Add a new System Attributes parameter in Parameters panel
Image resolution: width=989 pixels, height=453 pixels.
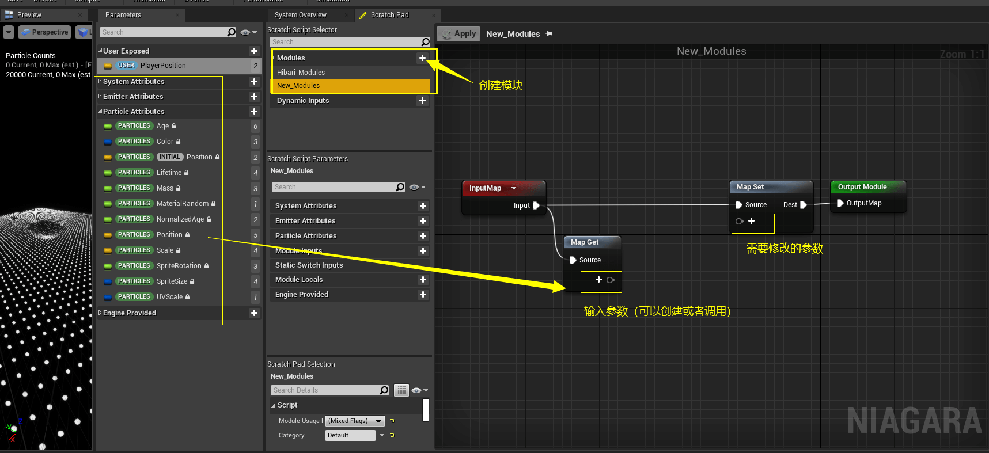coord(254,82)
